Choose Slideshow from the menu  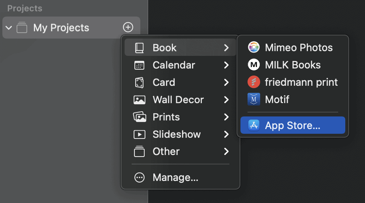click(x=181, y=134)
